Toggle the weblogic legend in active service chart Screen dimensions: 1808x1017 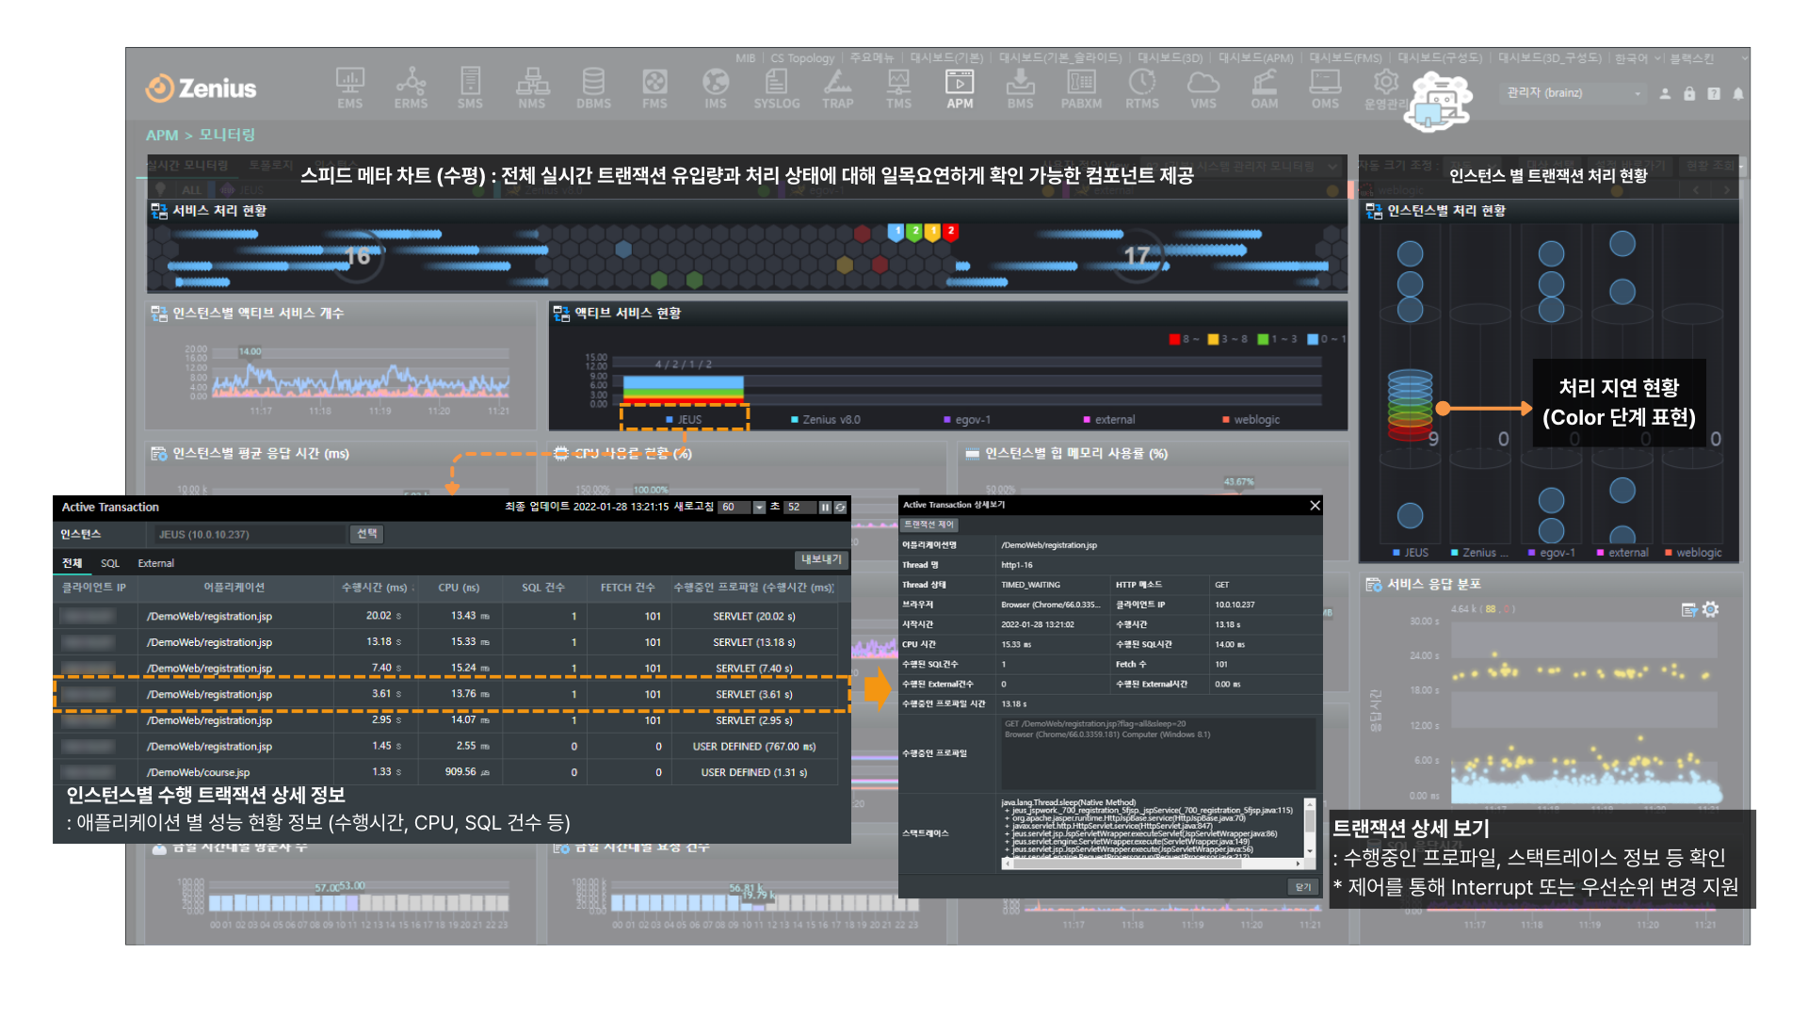point(1251,420)
